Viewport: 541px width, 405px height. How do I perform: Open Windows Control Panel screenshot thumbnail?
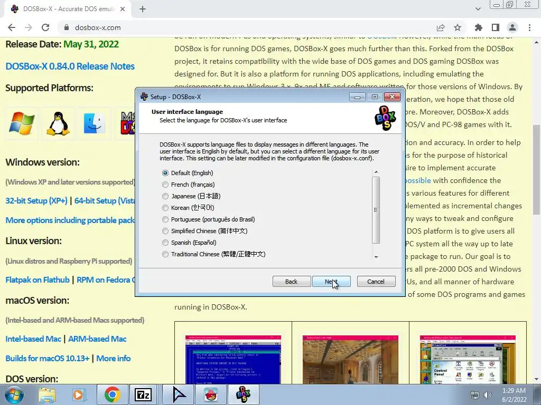(x=468, y=360)
